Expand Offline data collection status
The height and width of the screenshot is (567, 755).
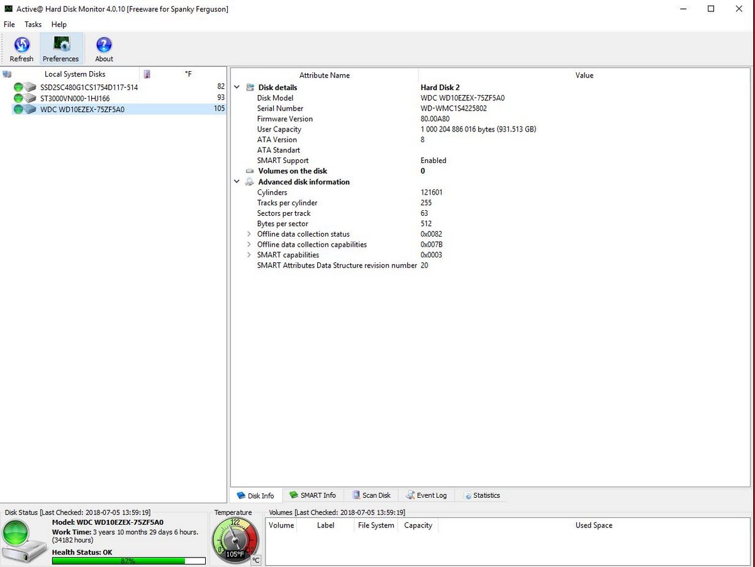(249, 234)
